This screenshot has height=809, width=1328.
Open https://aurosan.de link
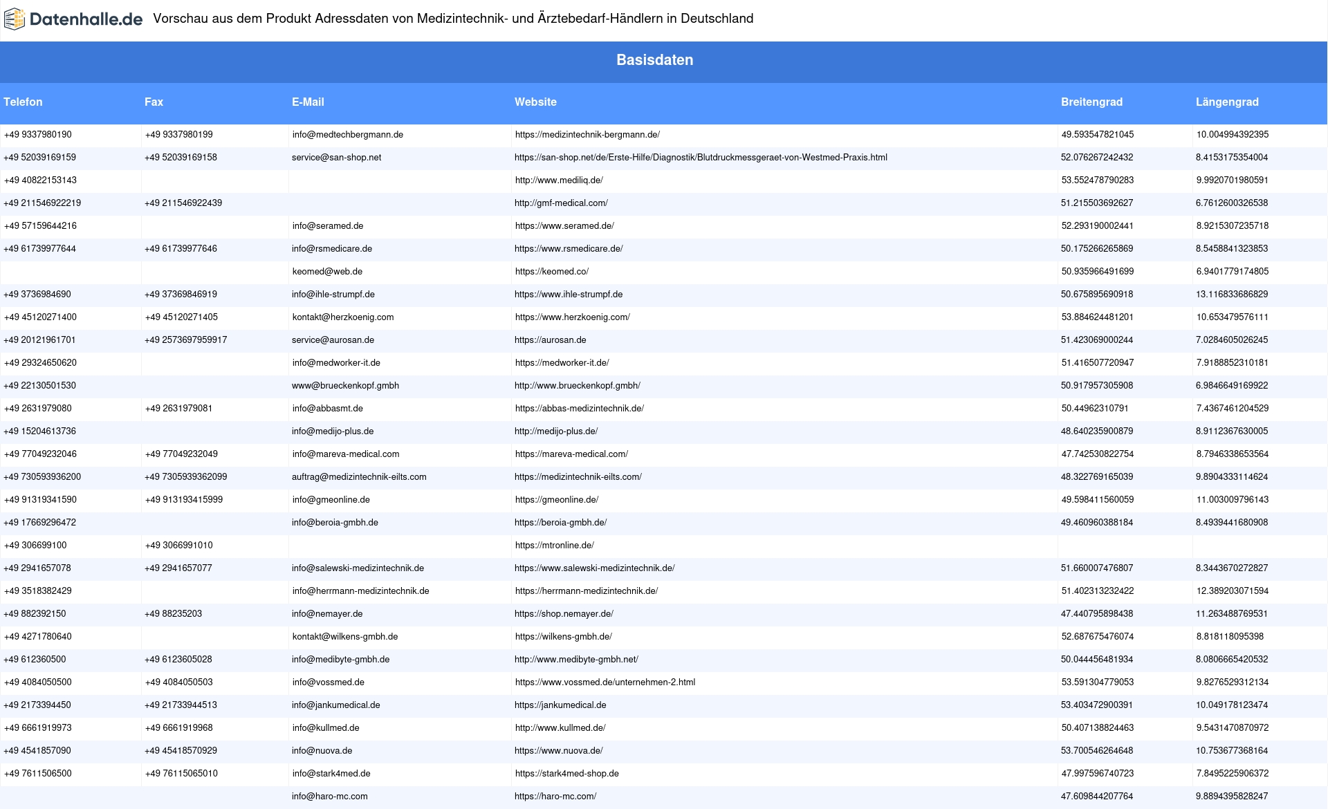pos(551,340)
